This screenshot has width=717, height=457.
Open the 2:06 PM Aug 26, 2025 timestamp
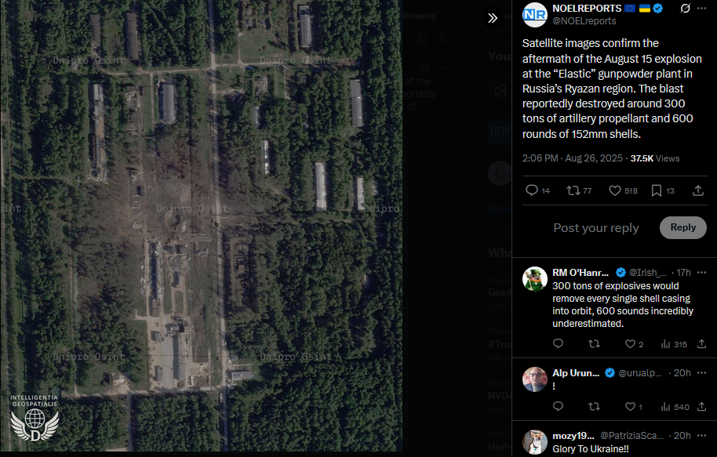573,158
